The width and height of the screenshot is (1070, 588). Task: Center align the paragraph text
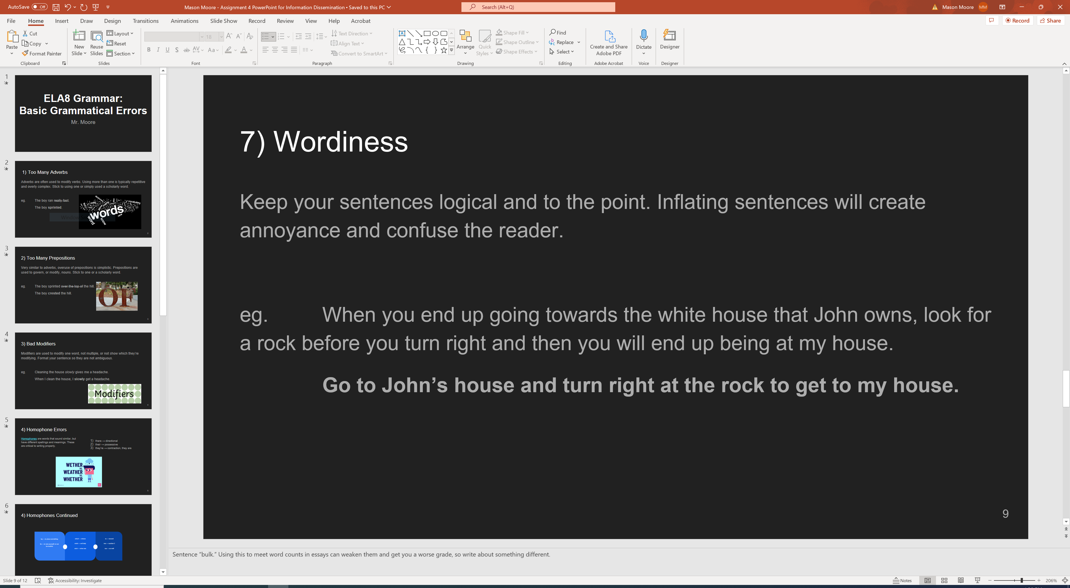(274, 50)
